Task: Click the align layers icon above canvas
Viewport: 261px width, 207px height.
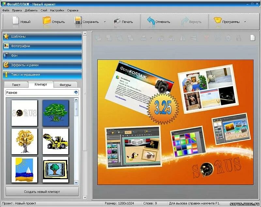Action: pos(144,38)
